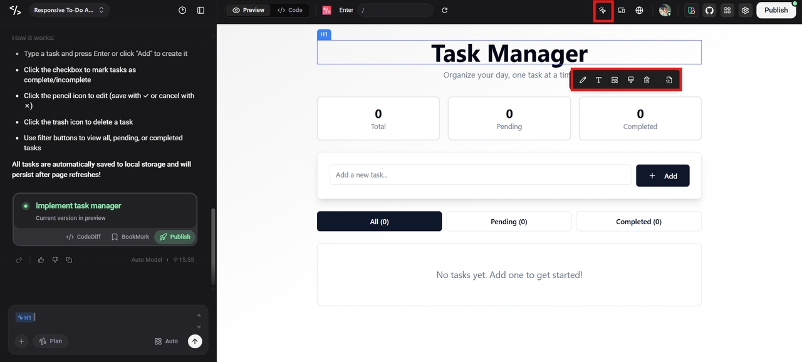Viewport: 802px width, 362px height.
Task: Select the Completed (0) filter tab
Action: [638, 222]
